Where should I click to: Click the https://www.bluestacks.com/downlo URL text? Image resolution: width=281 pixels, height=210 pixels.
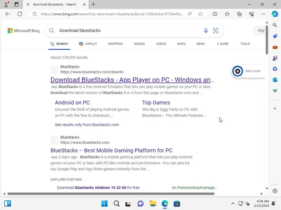(x=92, y=72)
